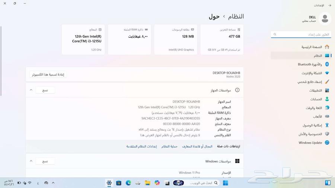335x188 pixels.
Task: Open Wi-Fi quick settings in tray
Action: point(30,183)
